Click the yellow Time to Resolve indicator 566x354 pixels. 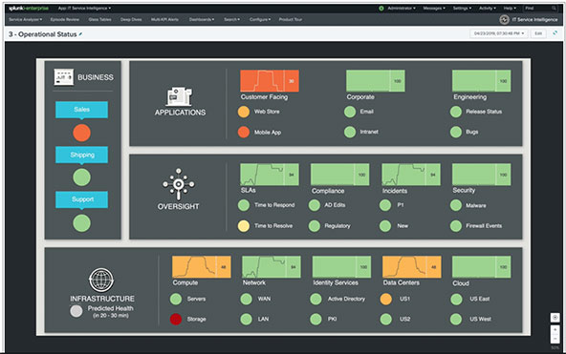click(x=244, y=226)
